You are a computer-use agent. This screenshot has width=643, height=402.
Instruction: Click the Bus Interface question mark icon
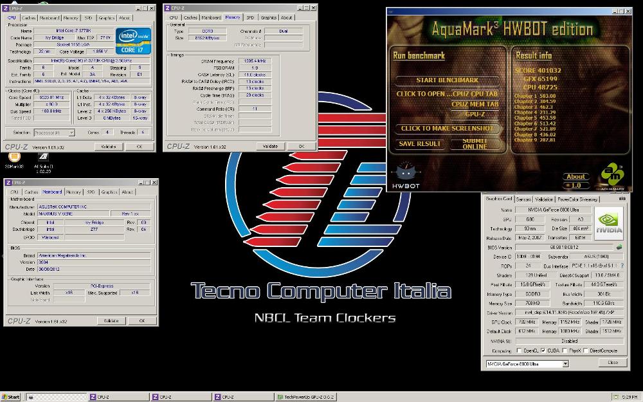pyautogui.click(x=622, y=266)
